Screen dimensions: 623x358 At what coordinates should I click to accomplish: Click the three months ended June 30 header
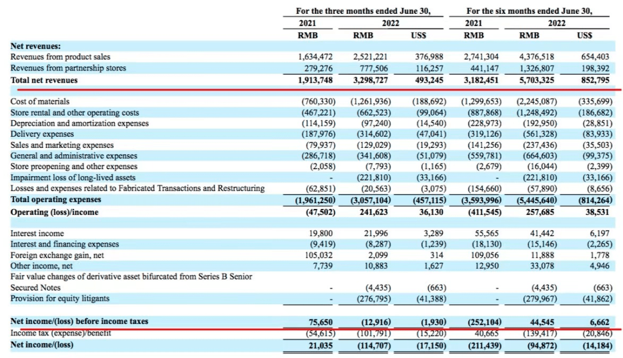click(x=363, y=11)
